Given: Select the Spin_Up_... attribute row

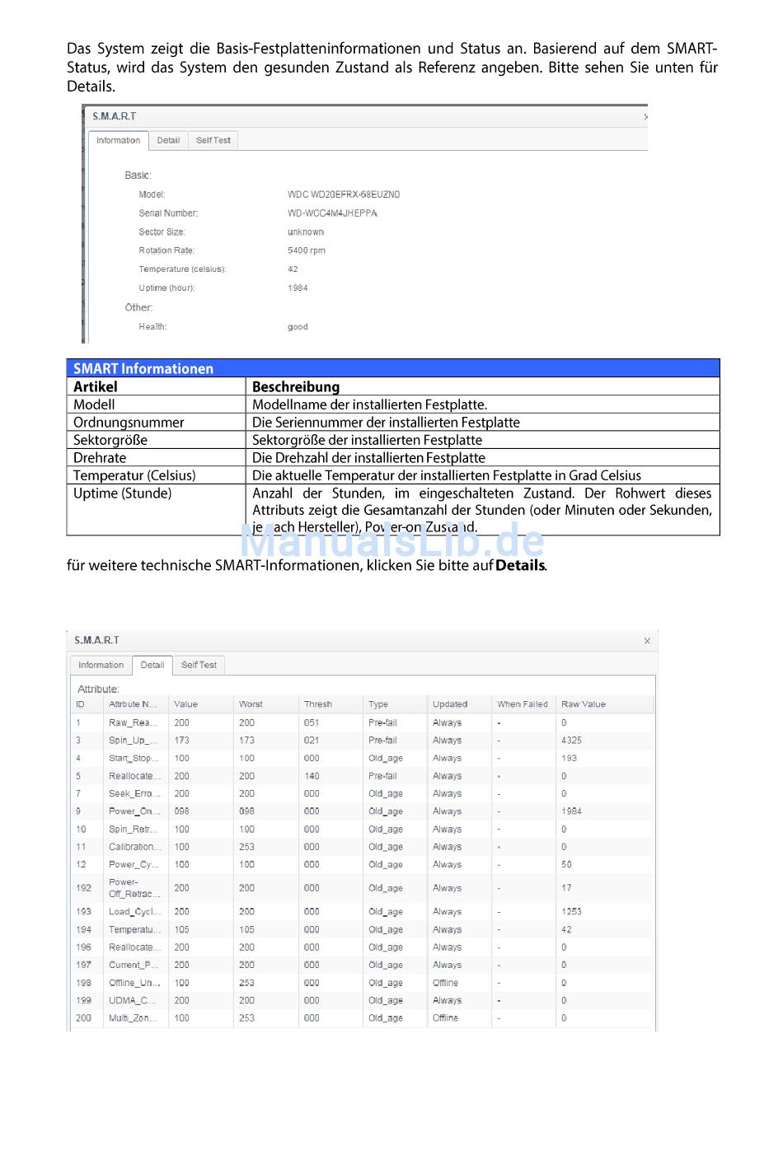Looking at the screenshot, I should point(363,741).
